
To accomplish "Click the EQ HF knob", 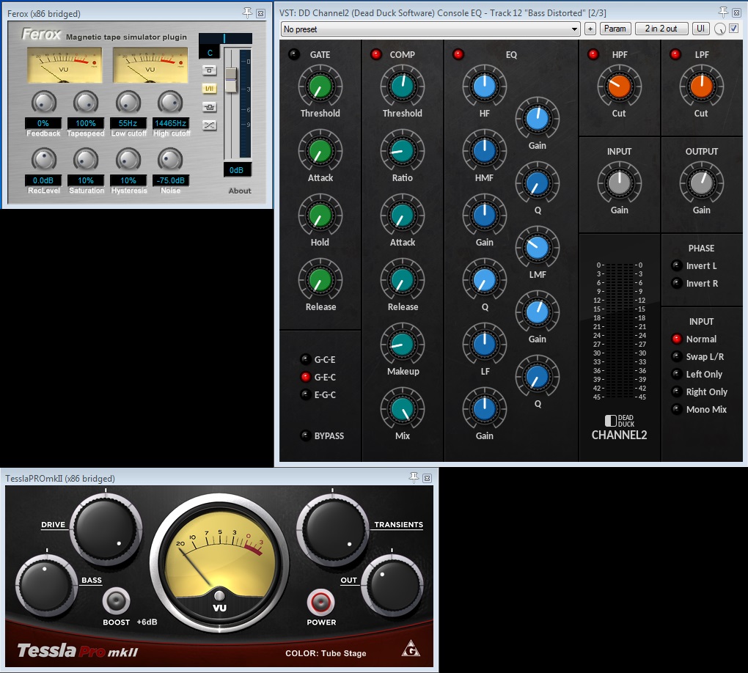I will [484, 87].
